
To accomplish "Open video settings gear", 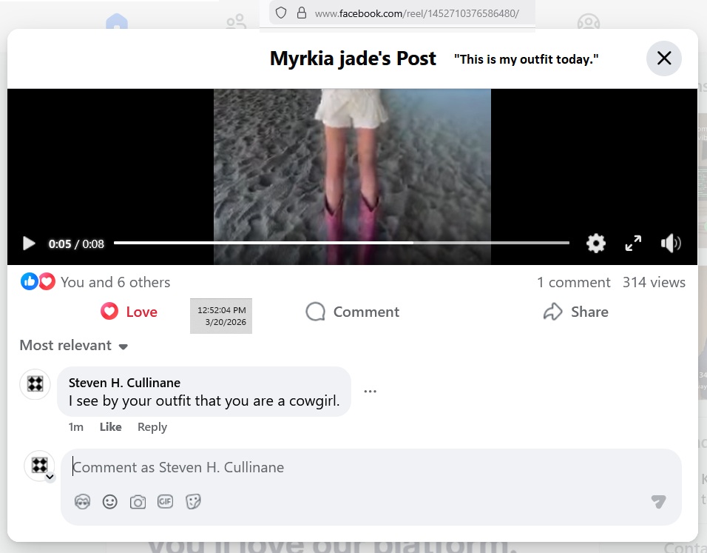I will 596,244.
